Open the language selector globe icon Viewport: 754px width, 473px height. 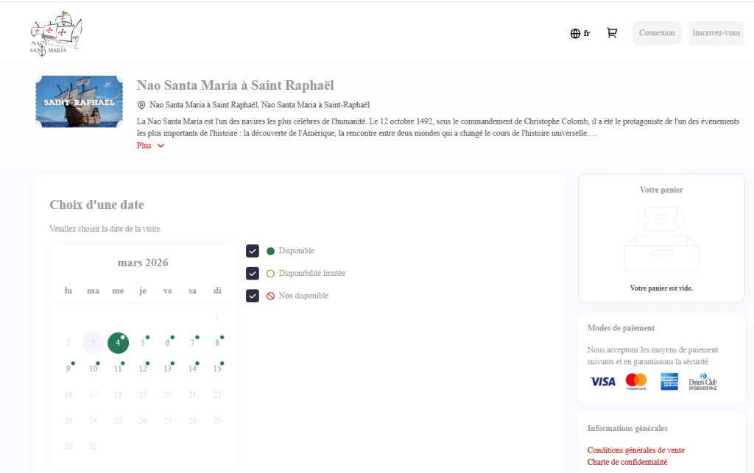[x=575, y=33]
